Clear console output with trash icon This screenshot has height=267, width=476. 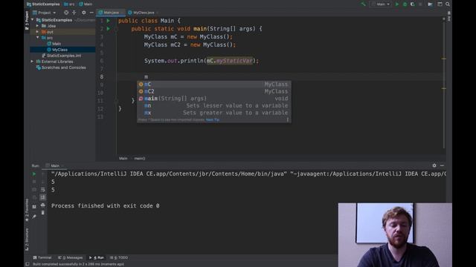43,213
